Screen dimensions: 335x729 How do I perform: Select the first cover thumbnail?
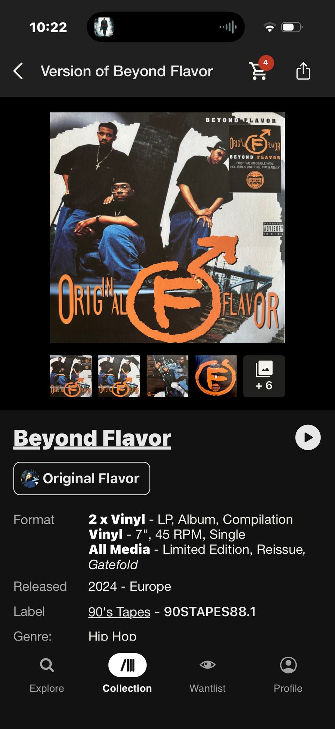(71, 376)
